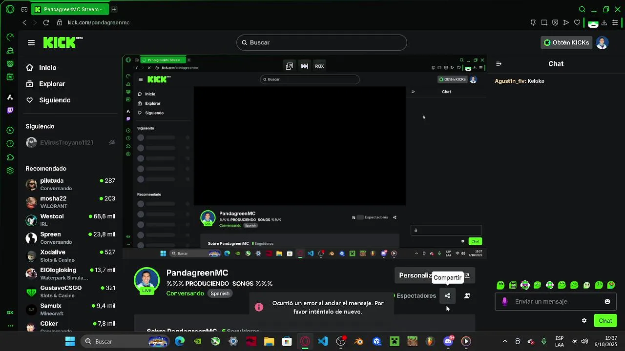Open recommended channel Spreen
625x351 pixels.
click(70, 238)
